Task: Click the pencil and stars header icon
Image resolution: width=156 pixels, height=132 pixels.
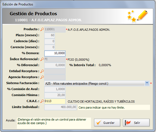Action: 138,16
